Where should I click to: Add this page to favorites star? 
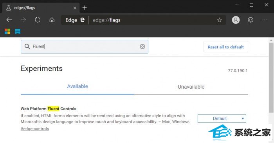pos(219,20)
